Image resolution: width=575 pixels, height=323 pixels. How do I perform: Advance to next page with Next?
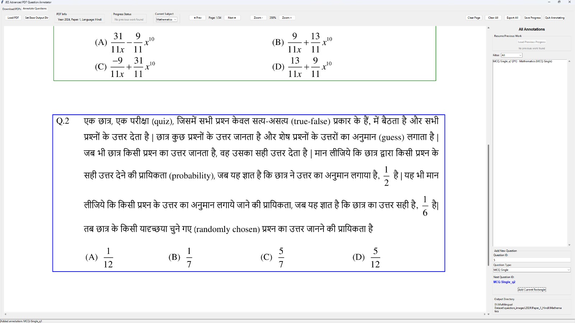tap(232, 18)
